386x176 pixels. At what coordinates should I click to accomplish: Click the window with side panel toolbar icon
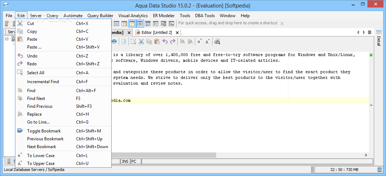point(124,24)
